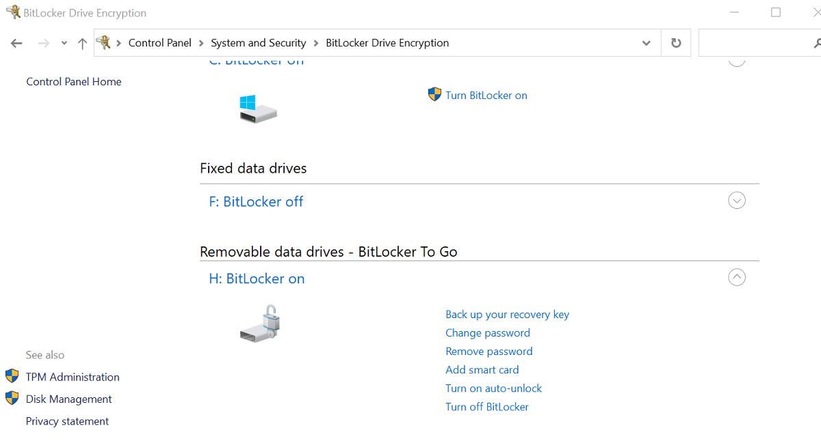The height and width of the screenshot is (441, 821).
Task: Click the Windows OS drive icon
Action: click(257, 109)
